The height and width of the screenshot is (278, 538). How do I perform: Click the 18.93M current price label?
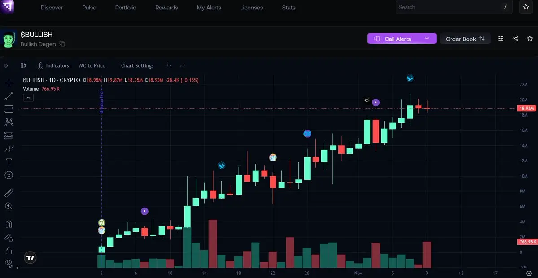click(527, 109)
